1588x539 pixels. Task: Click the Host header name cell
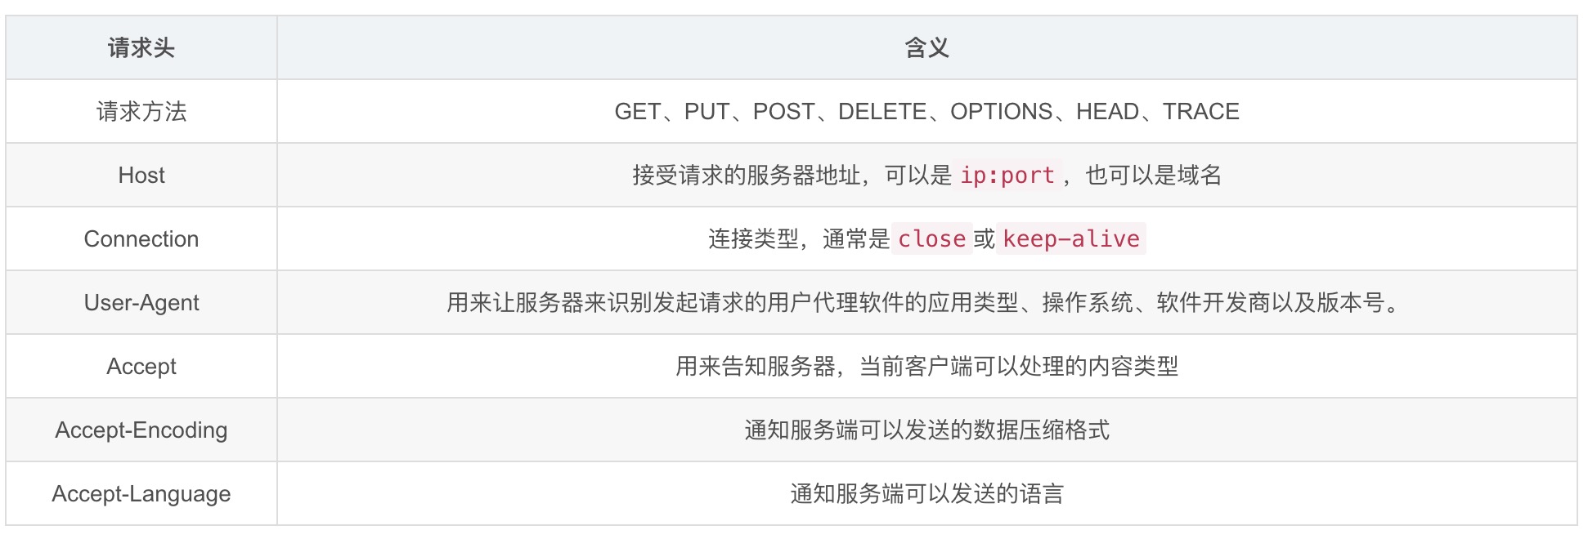141,176
